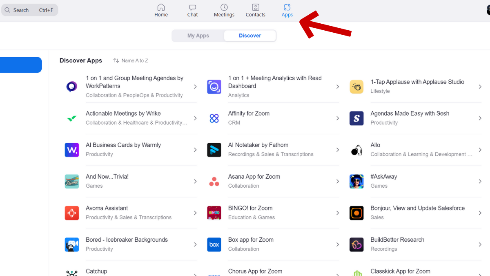Click the Avoma Assistant red icon
This screenshot has width=490, height=276.
tap(72, 213)
